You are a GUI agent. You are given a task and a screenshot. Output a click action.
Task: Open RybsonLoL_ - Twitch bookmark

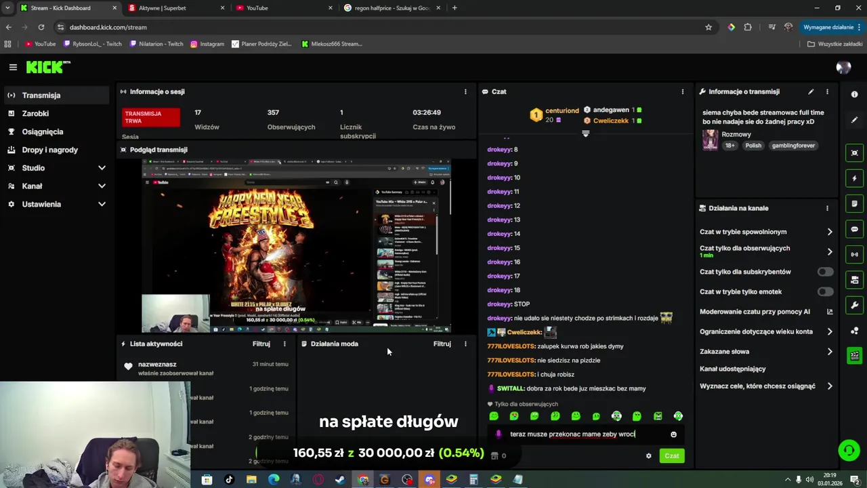(x=92, y=44)
